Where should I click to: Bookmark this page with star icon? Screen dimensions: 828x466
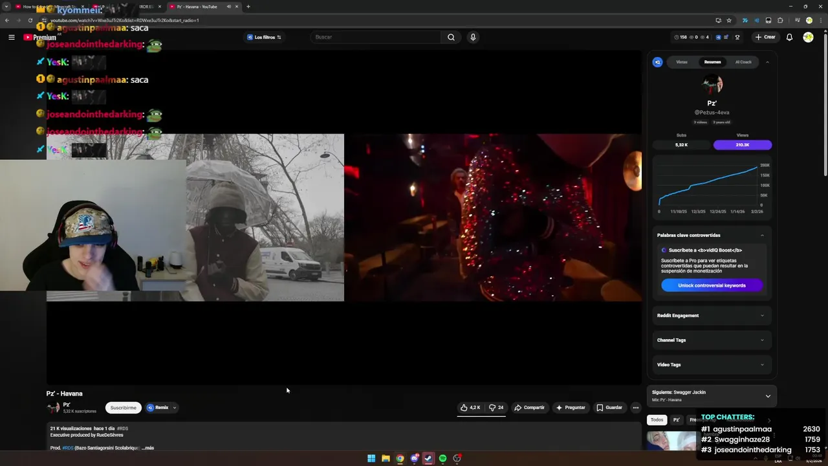point(729,20)
